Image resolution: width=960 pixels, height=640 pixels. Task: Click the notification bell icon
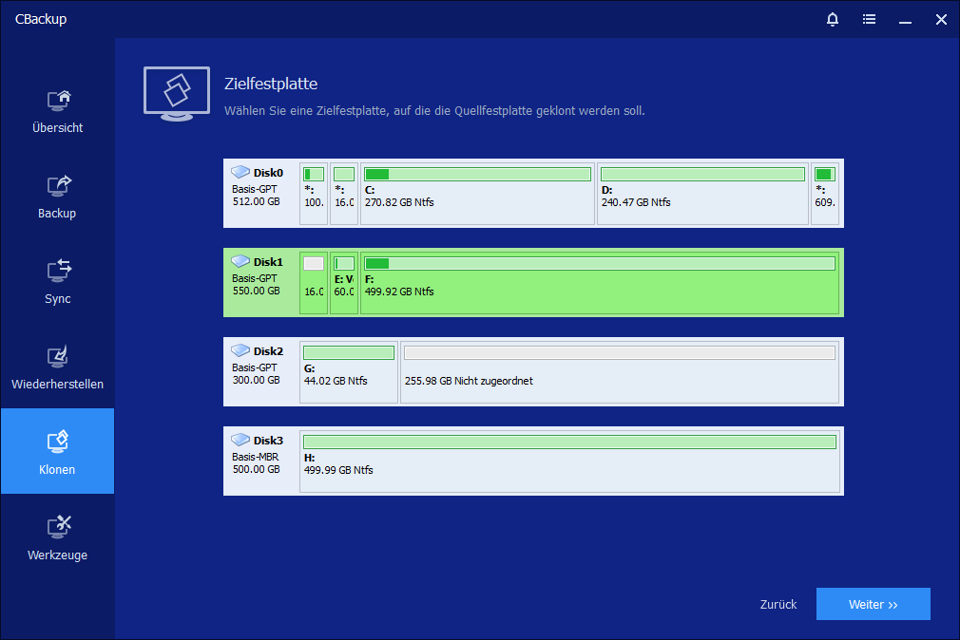[x=833, y=19]
